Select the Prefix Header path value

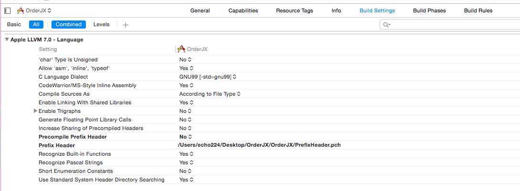point(260,145)
